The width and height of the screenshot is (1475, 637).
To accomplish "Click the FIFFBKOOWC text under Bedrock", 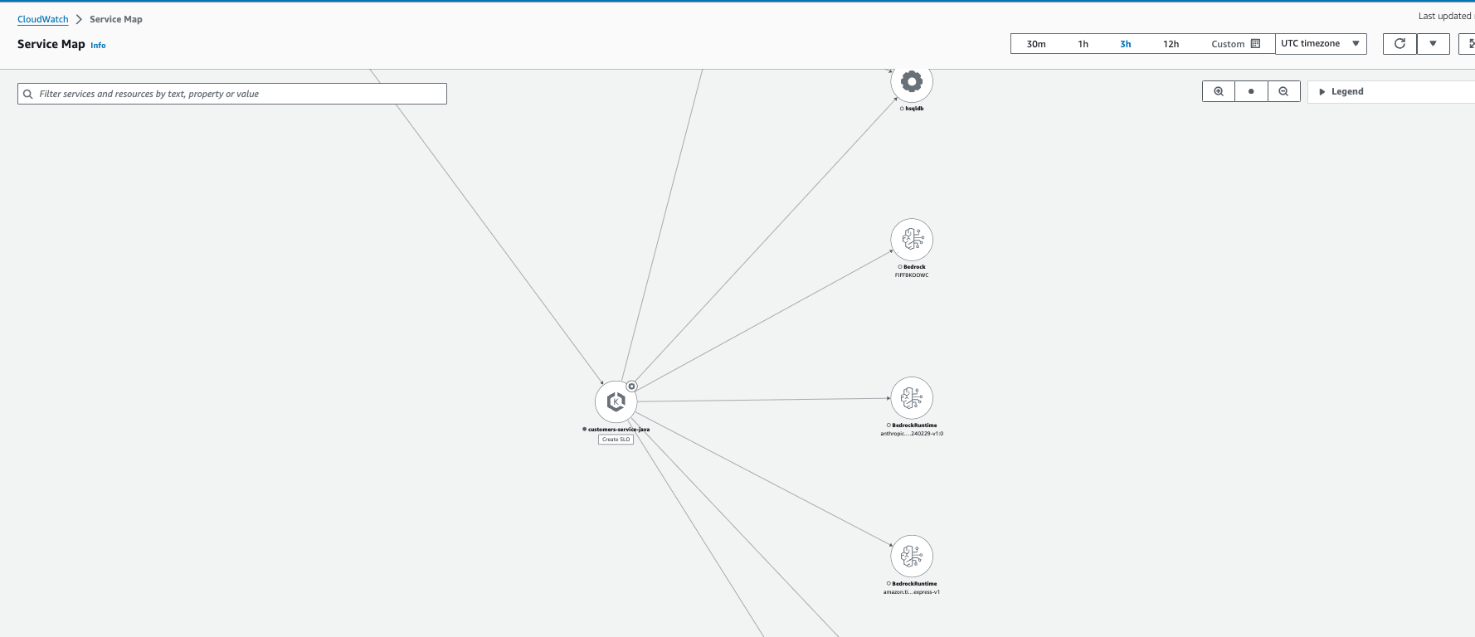I will click(x=912, y=275).
